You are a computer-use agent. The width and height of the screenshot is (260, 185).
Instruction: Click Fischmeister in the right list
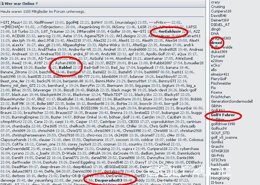[x=221, y=83]
